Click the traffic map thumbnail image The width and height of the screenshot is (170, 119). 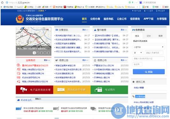[x=33, y=41]
